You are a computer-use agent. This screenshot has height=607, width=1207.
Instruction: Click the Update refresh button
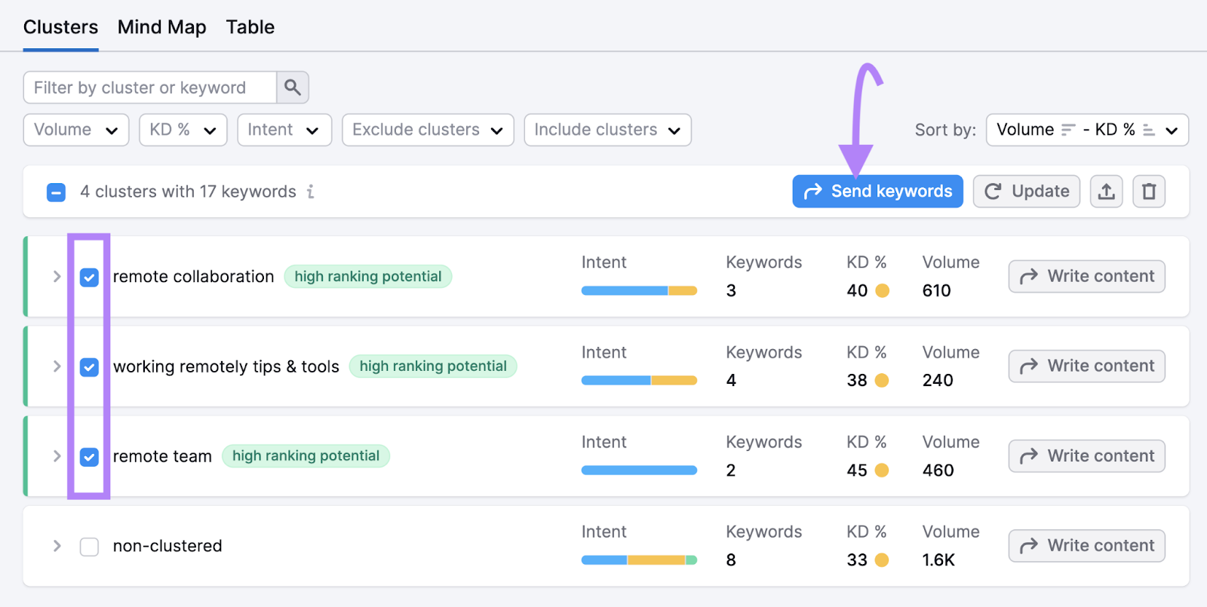(x=1026, y=192)
